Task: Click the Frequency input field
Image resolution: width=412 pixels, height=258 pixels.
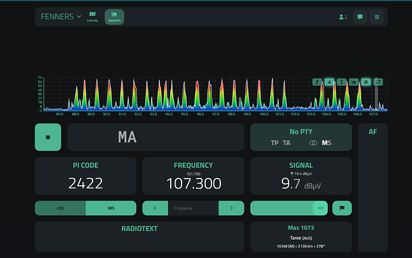Action: click(193, 208)
